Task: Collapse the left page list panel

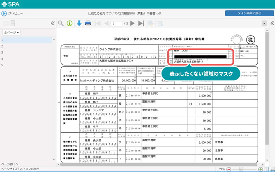Action: [x=52, y=23]
